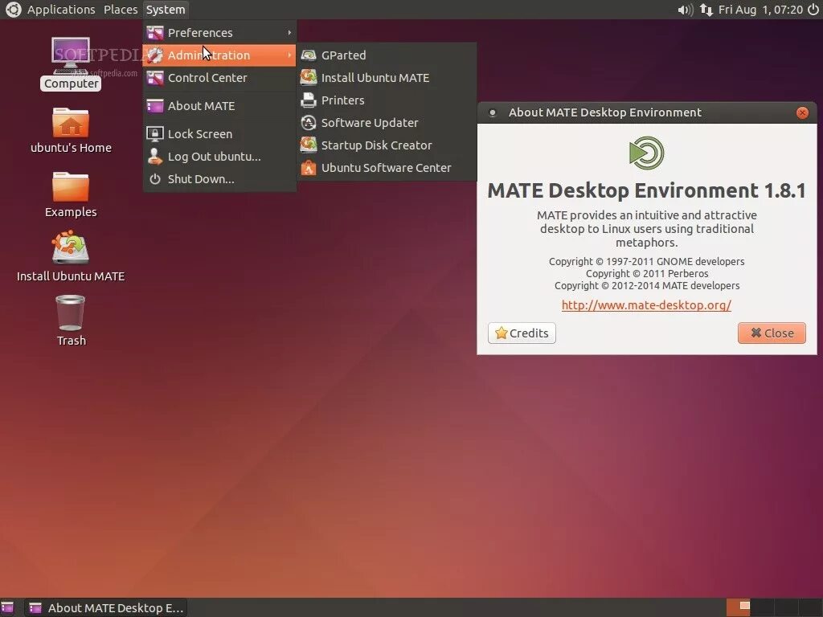This screenshot has width=823, height=617.
Task: Select Shut Down... menu entry
Action: [219, 179]
